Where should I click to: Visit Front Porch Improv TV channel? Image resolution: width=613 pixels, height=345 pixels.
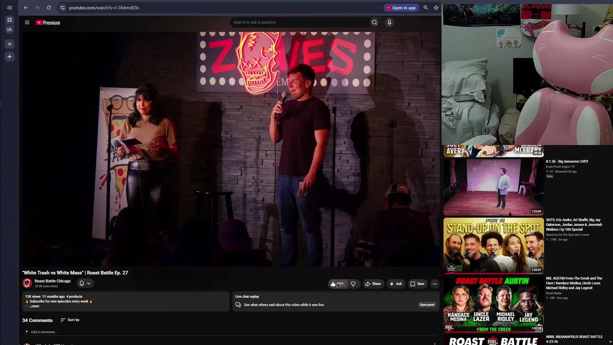(560, 167)
